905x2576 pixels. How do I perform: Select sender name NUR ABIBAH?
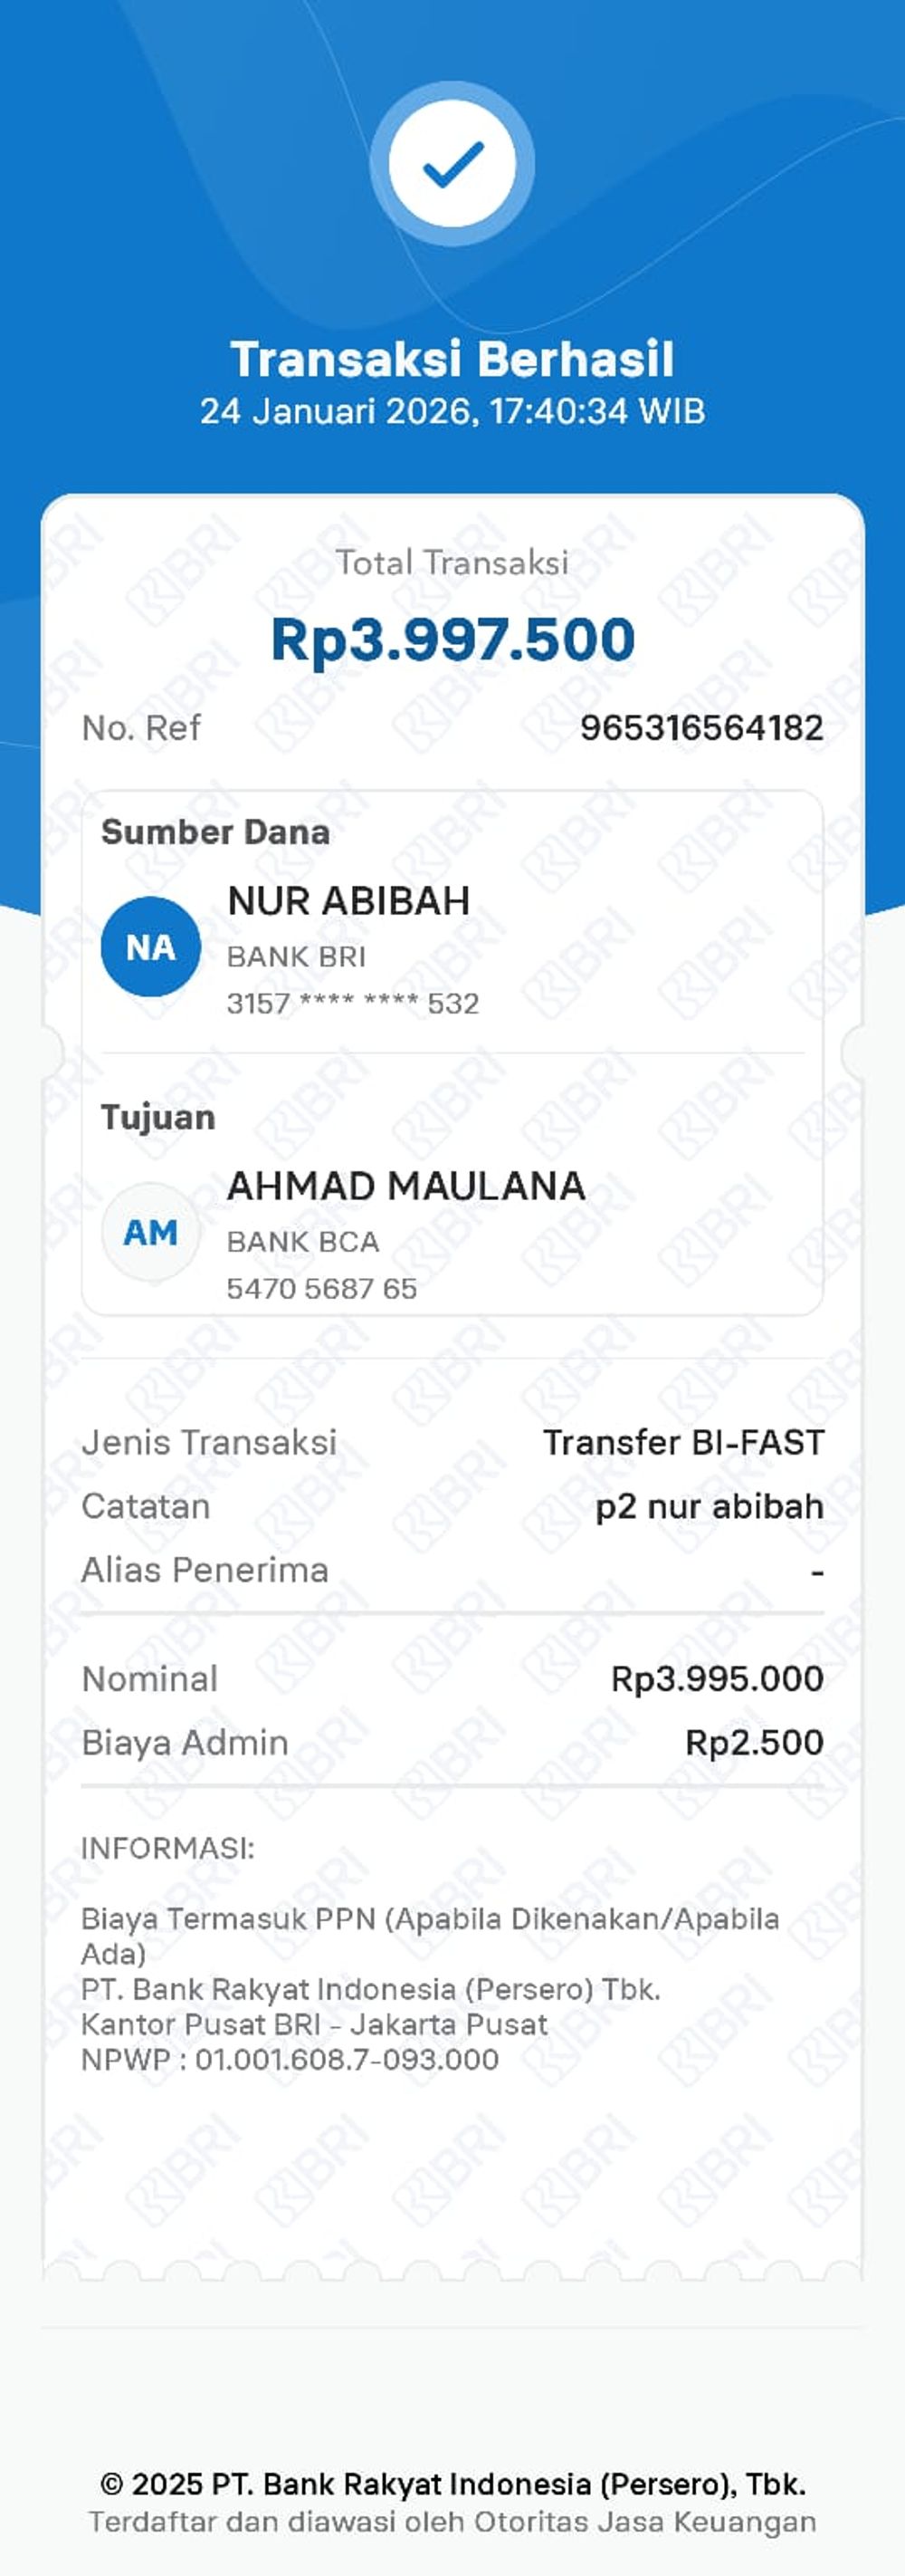coord(348,901)
